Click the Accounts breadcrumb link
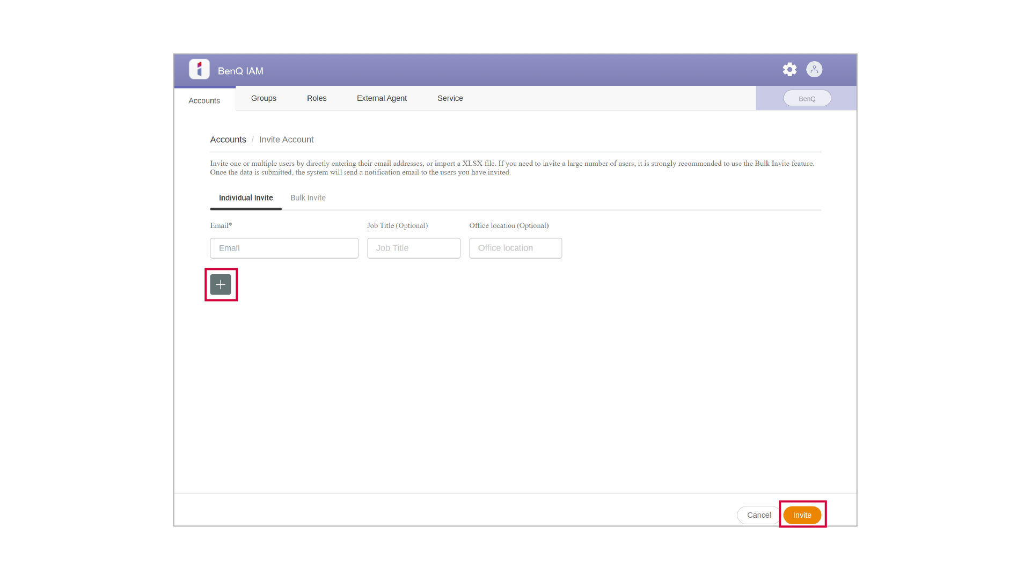The height and width of the screenshot is (580, 1031). 228,140
